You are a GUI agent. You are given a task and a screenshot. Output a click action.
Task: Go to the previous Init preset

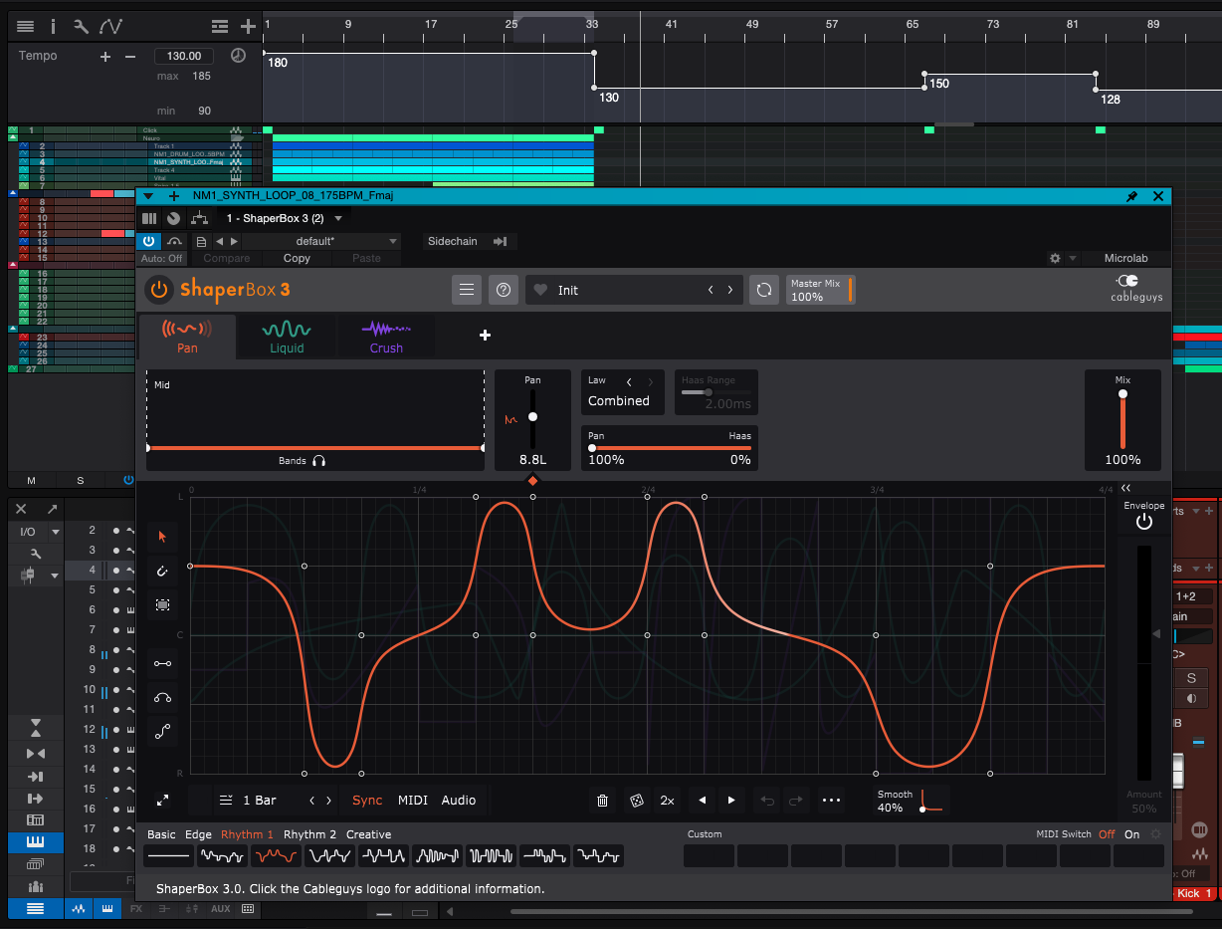(711, 290)
